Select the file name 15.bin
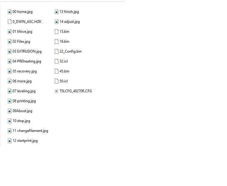The height and width of the screenshot is (186, 227). (x=64, y=32)
